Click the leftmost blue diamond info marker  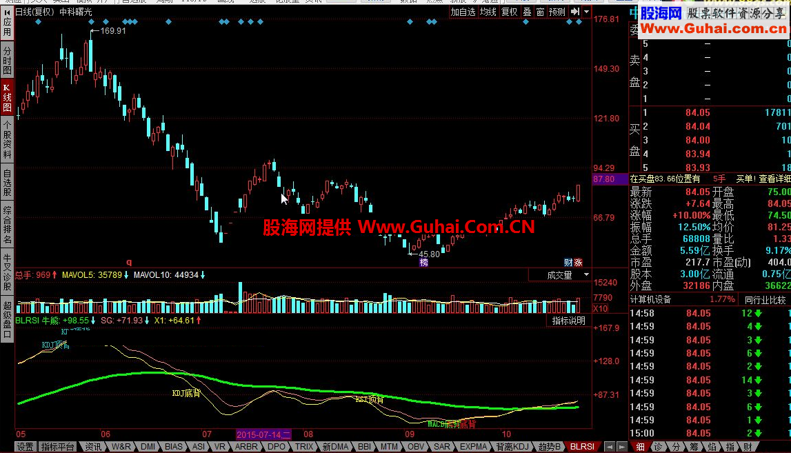click(39, 21)
